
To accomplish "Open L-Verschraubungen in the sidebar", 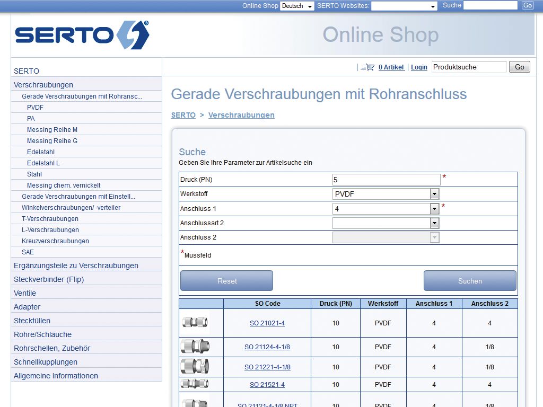I will [86, 229].
